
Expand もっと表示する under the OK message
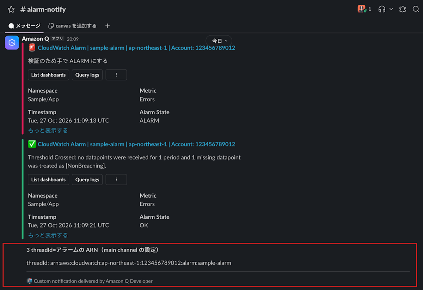click(48, 235)
